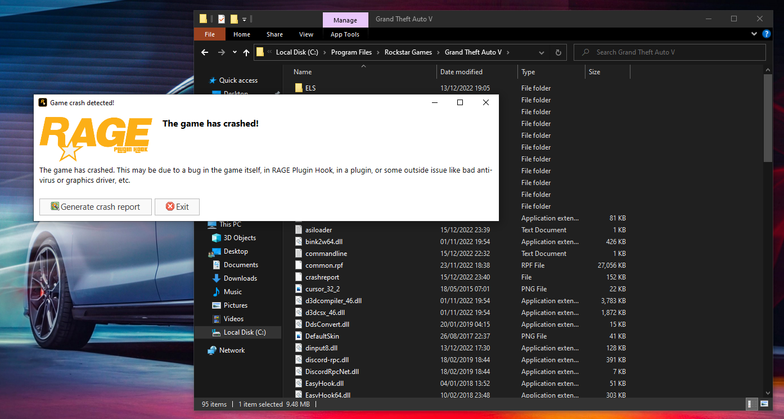Screen dimensions: 784x419
Task: Select discord-rpc.dll in the file list
Action: click(x=327, y=360)
